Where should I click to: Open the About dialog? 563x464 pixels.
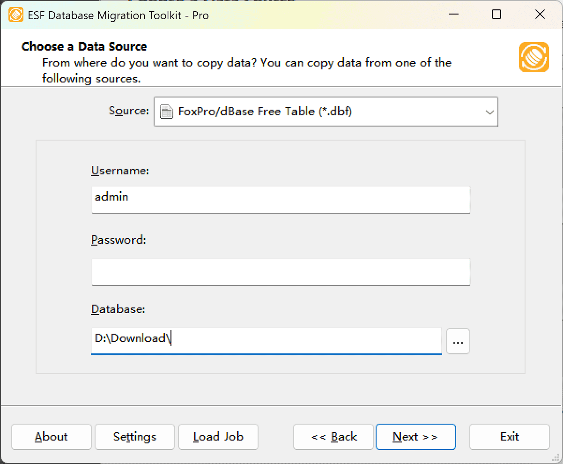tap(51, 437)
